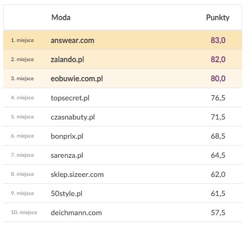Open the zalando.pl link
Viewport: 247px width, 229px height.
[67, 60]
